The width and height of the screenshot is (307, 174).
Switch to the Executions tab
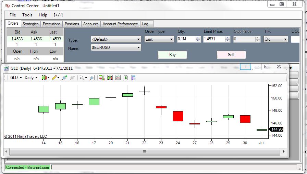coord(52,24)
